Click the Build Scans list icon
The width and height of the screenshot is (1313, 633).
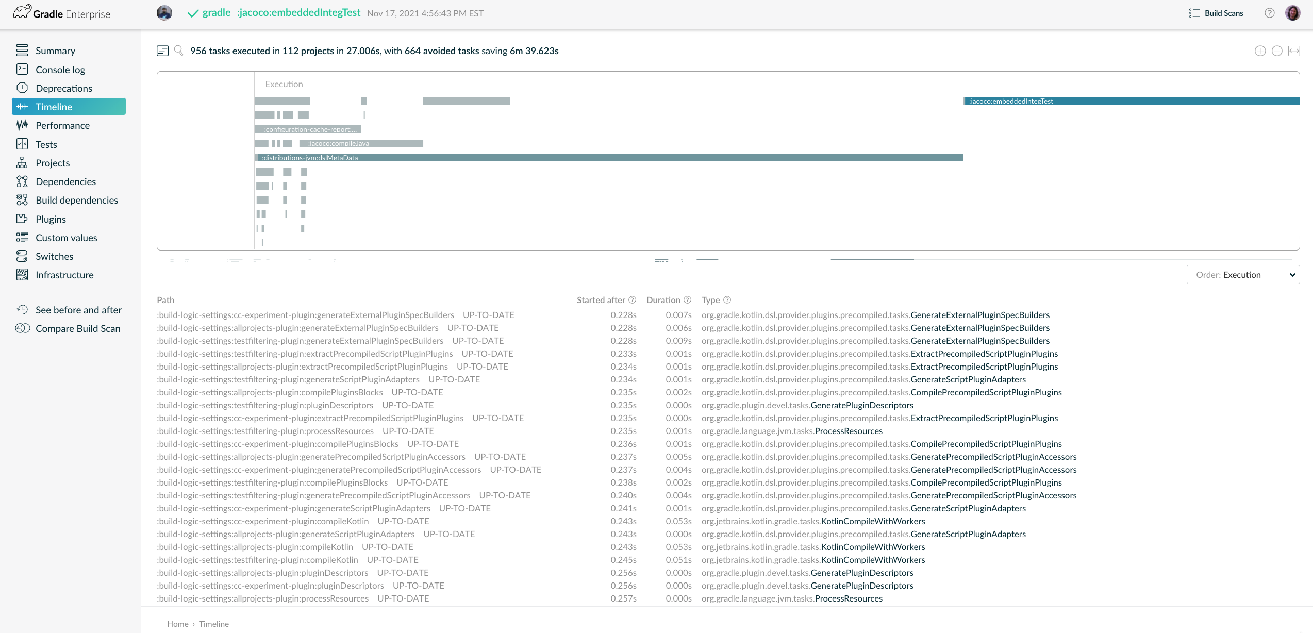pyautogui.click(x=1194, y=13)
